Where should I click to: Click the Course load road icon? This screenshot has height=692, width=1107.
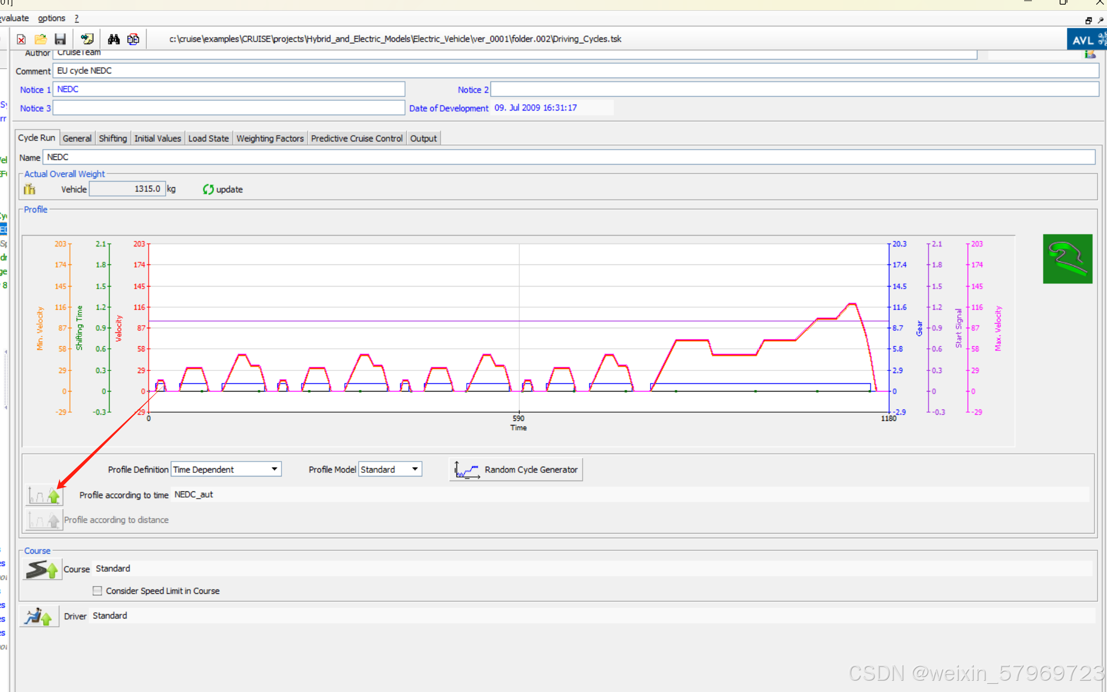tap(42, 569)
